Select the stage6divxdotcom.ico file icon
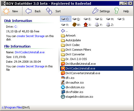Viewport: 134px width, 111px height. [x=63, y=97]
